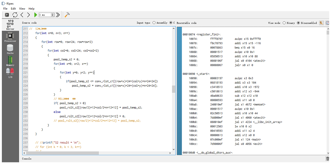
Task: Open the Help menu
Action: point(31,8)
